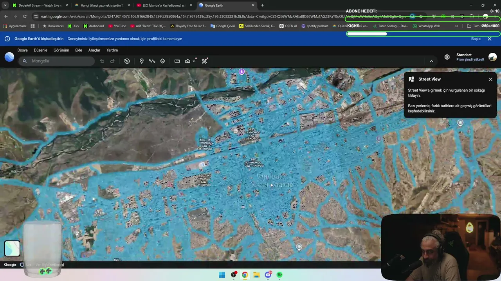Open the Görünüm menu
This screenshot has height=281, width=501.
[61, 50]
